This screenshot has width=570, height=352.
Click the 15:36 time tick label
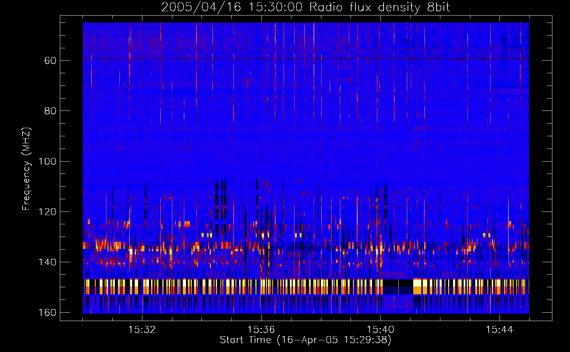tap(261, 330)
